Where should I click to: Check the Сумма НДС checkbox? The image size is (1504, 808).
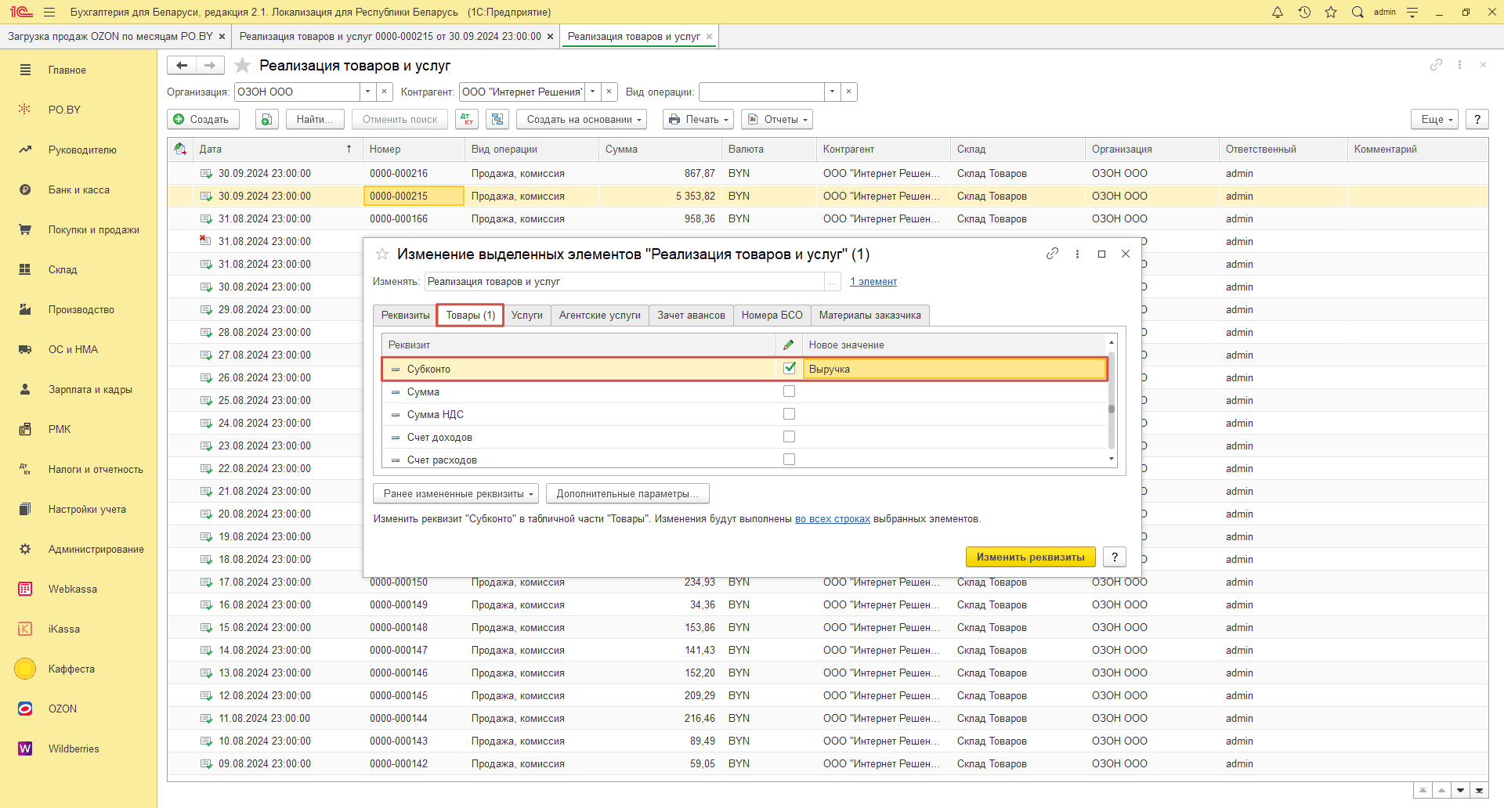click(x=789, y=414)
